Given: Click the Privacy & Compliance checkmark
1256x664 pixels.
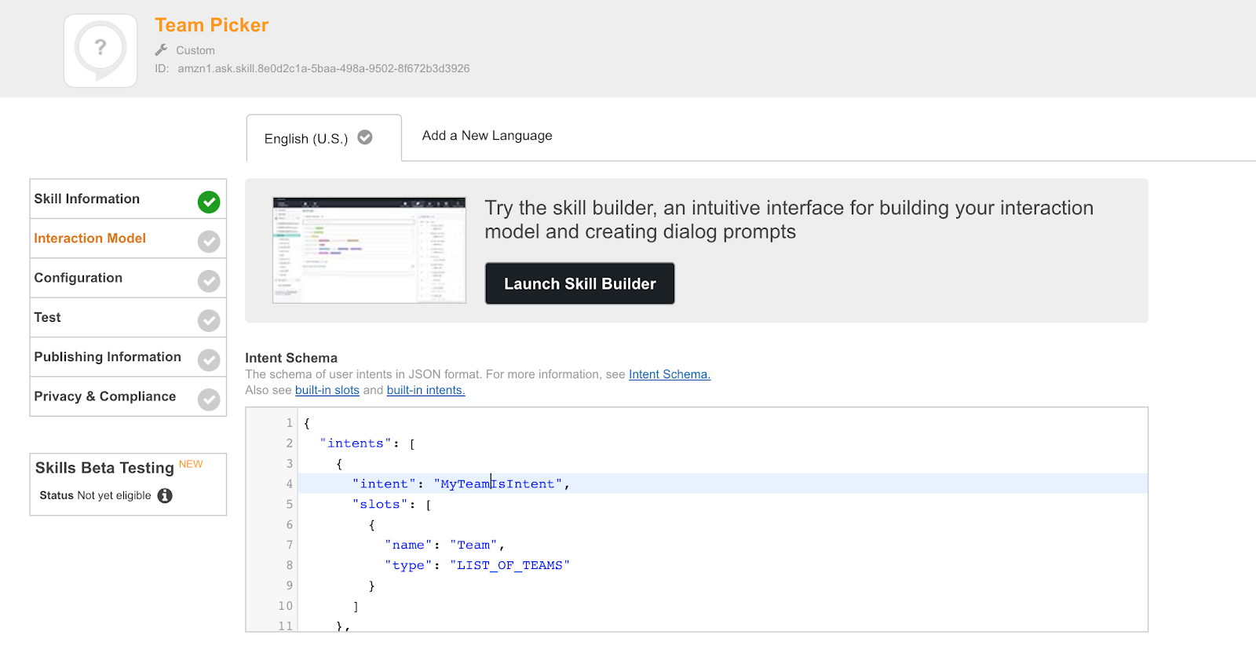Looking at the screenshot, I should coord(209,399).
